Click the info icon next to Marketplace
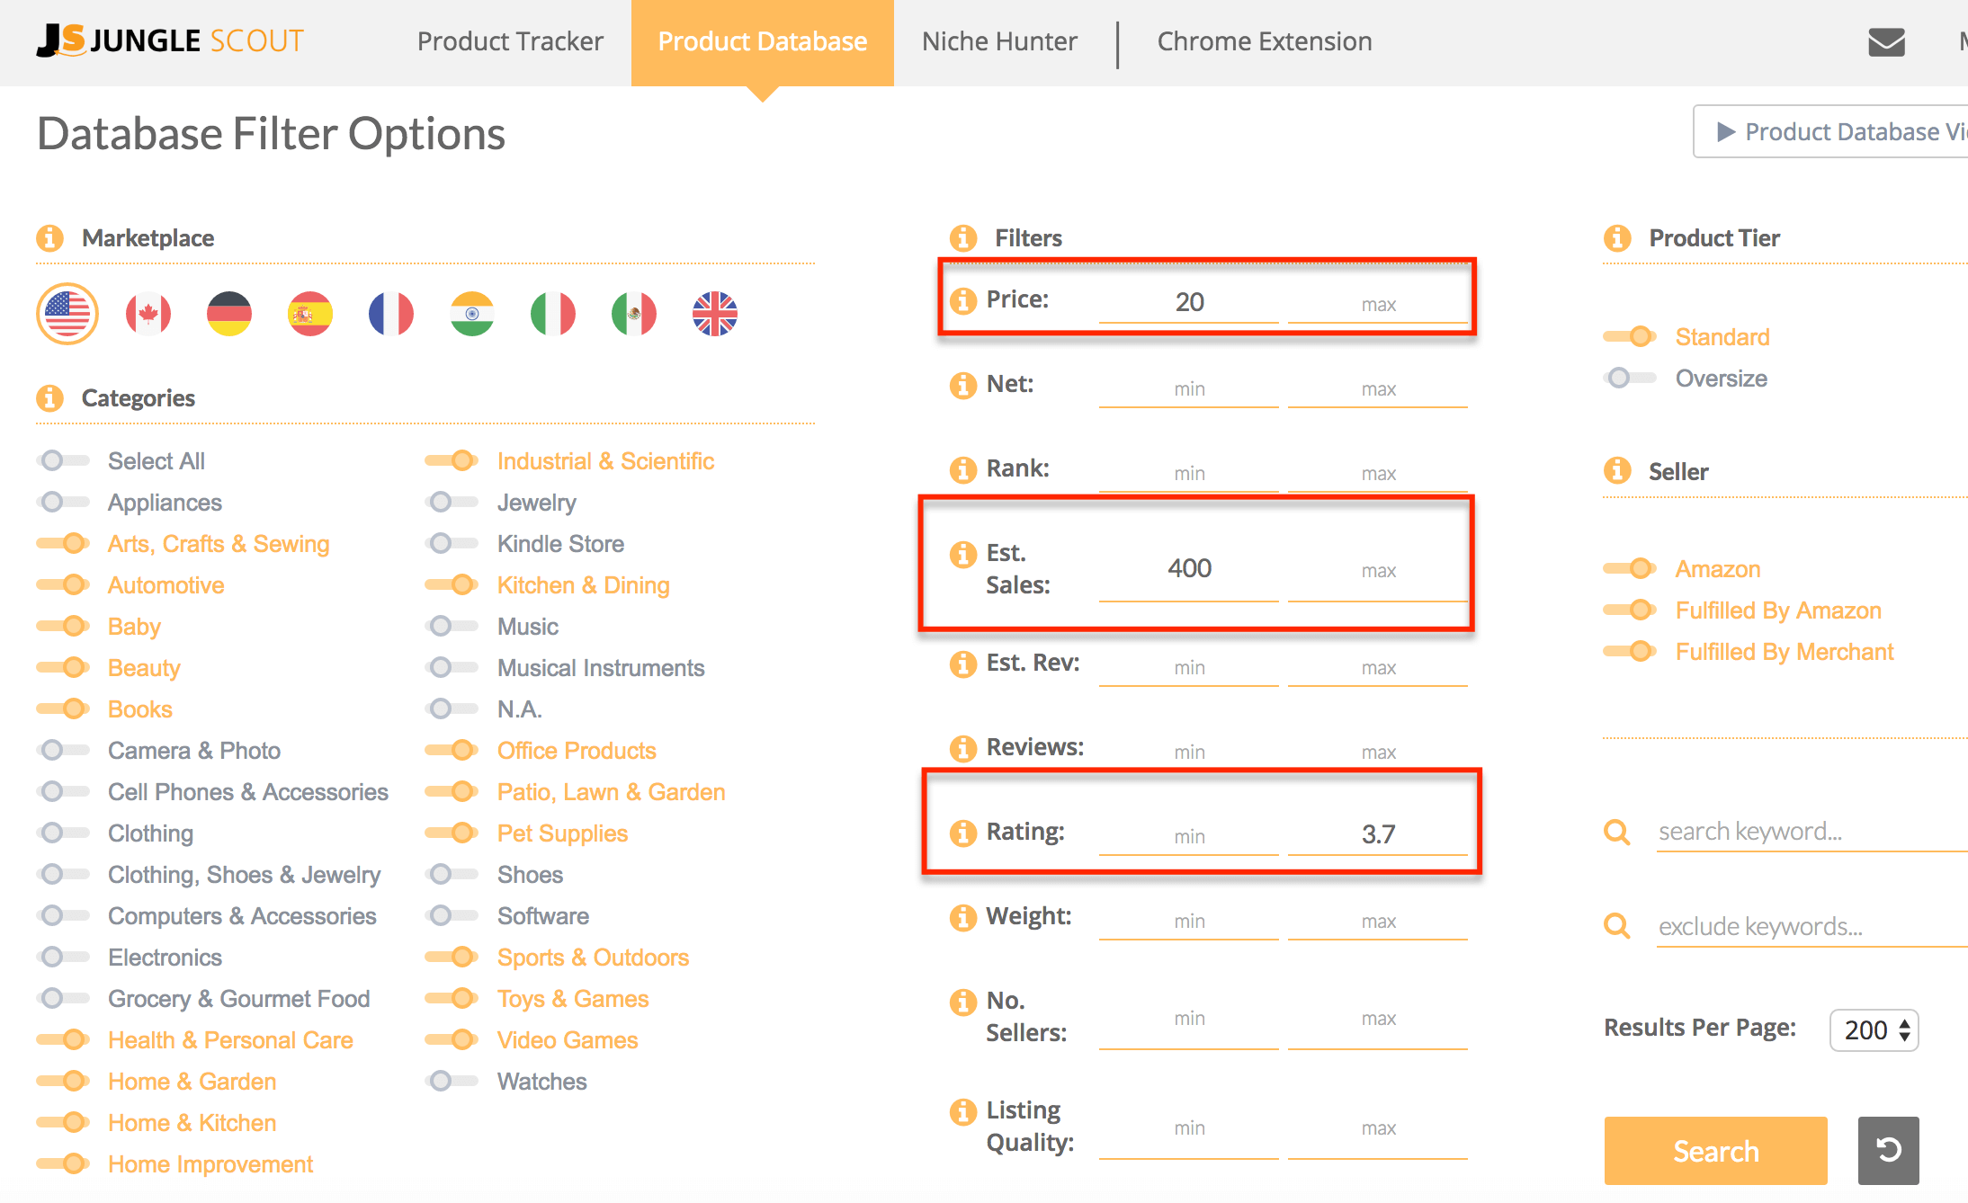This screenshot has height=1203, width=1968. click(50, 238)
